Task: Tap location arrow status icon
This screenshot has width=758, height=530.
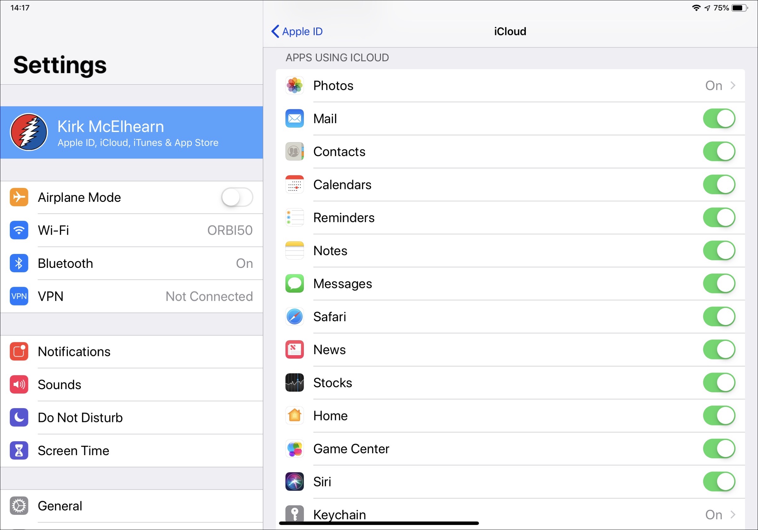Action: (x=707, y=8)
